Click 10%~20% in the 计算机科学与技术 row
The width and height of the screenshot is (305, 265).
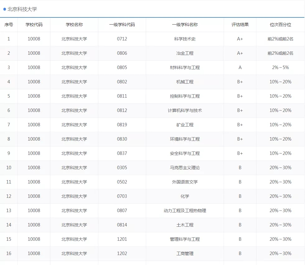tap(280, 110)
